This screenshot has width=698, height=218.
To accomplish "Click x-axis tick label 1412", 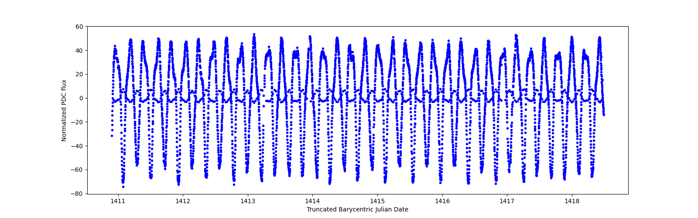I will coord(183,201).
